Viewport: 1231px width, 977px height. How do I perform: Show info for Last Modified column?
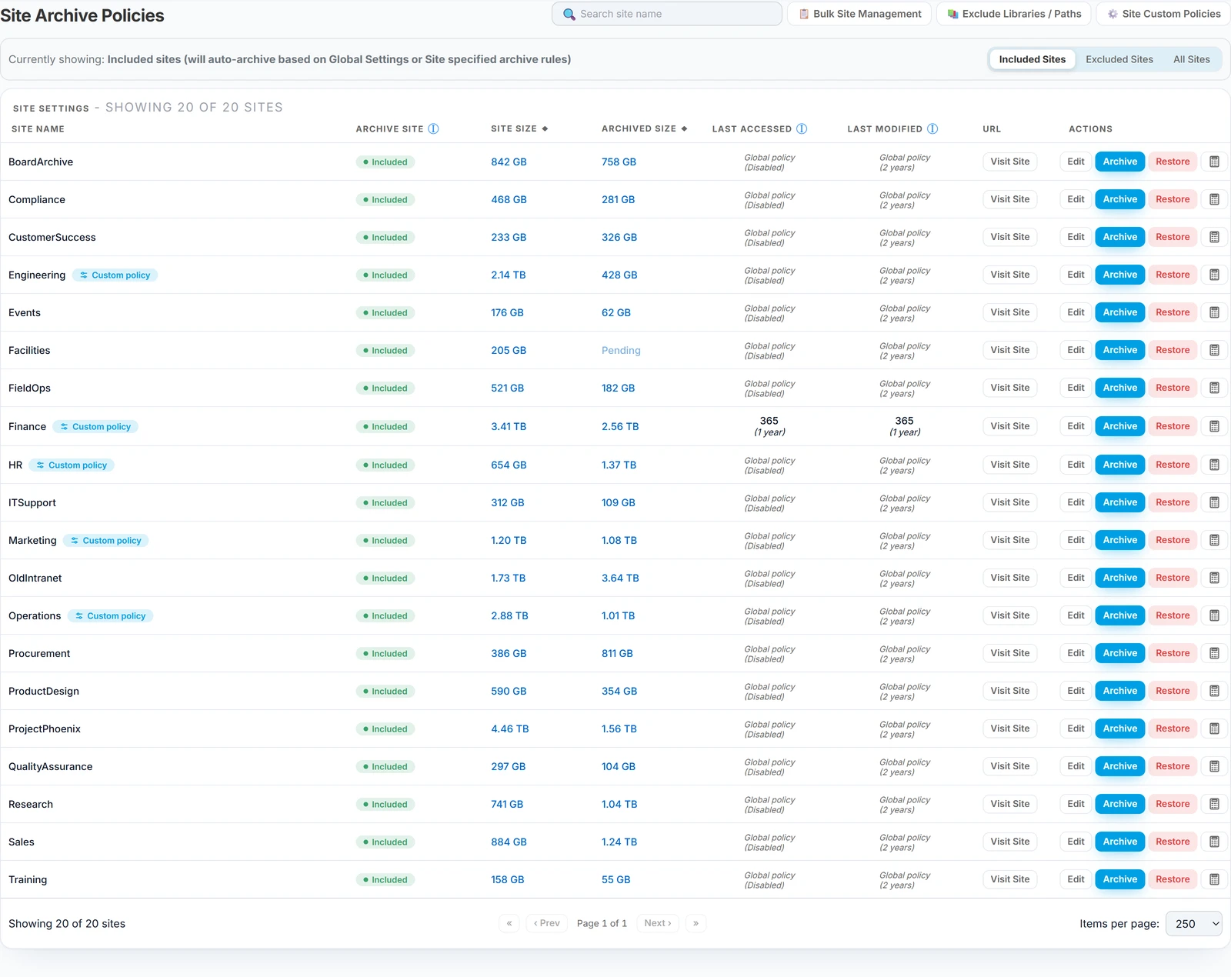point(932,128)
